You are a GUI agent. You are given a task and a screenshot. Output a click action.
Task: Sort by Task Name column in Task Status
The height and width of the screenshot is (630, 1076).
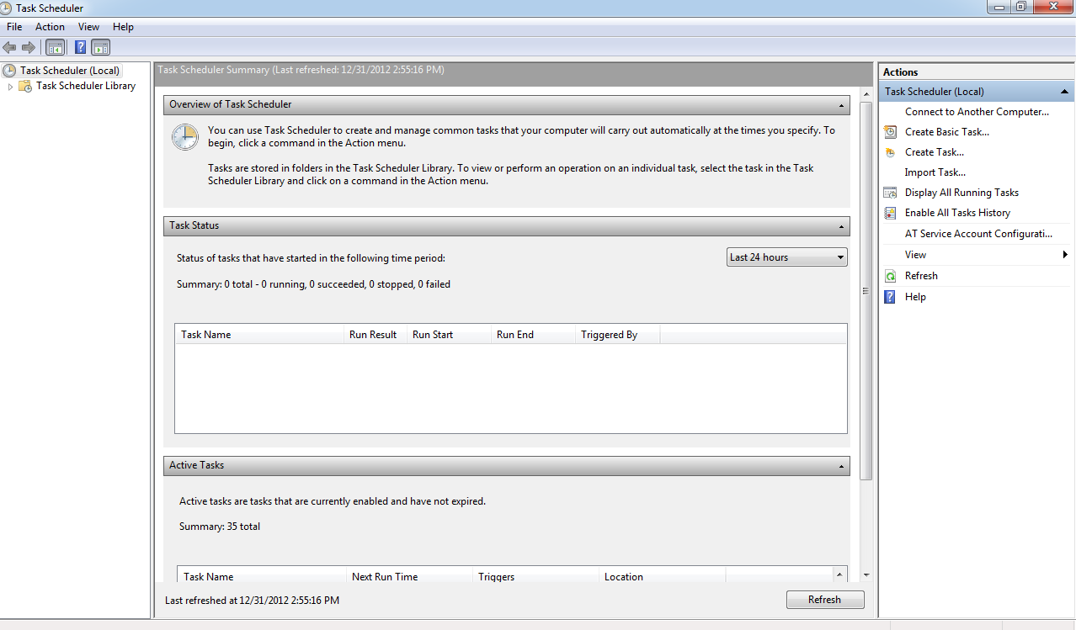tap(259, 335)
